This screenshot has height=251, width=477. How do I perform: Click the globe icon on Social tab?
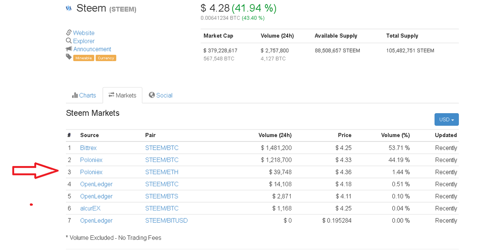152,95
